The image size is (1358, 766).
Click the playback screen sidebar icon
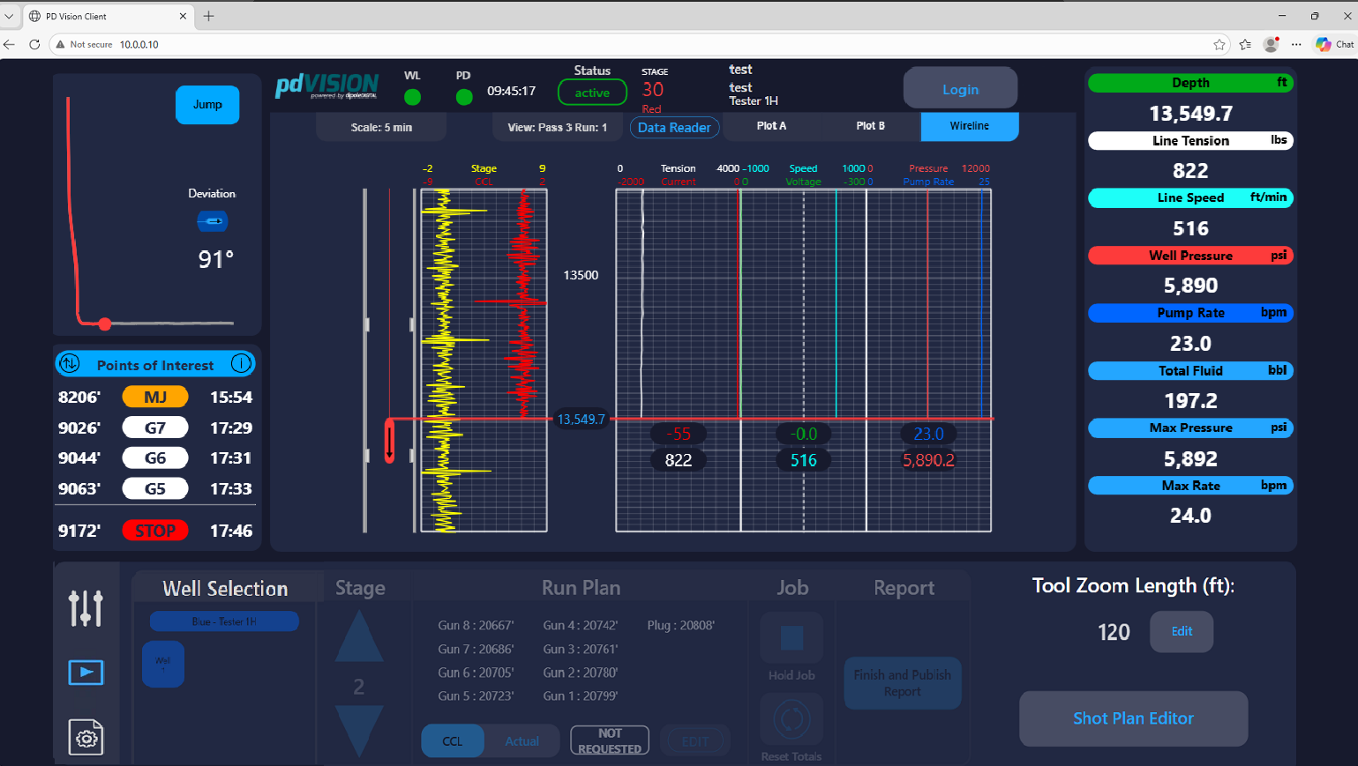coord(86,673)
